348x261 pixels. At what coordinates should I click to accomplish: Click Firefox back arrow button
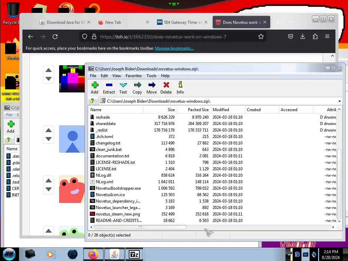pyautogui.click(x=31, y=37)
